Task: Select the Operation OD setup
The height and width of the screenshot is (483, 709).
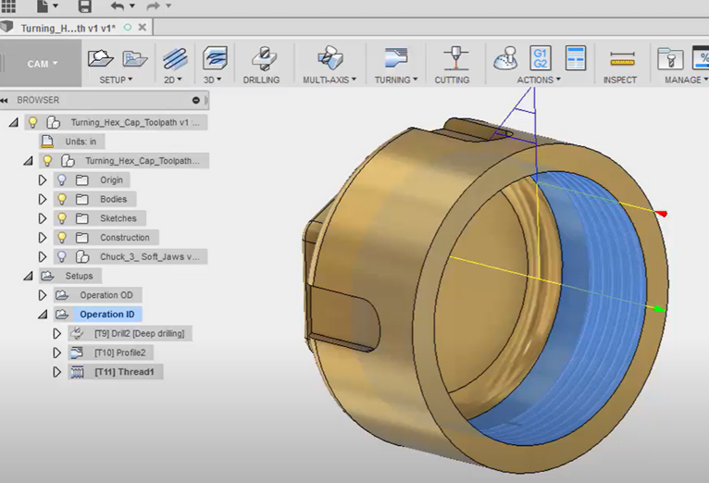Action: 98,295
